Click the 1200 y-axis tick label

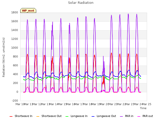pos(15,39)
